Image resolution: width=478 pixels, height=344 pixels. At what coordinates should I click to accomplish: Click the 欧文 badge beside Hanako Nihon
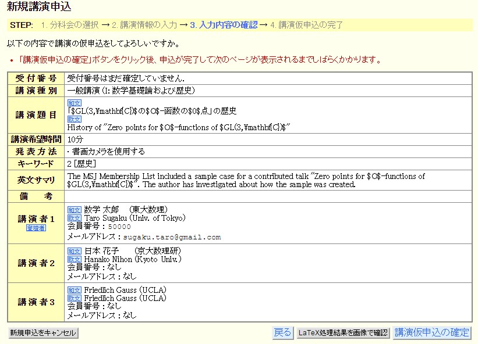click(75, 259)
